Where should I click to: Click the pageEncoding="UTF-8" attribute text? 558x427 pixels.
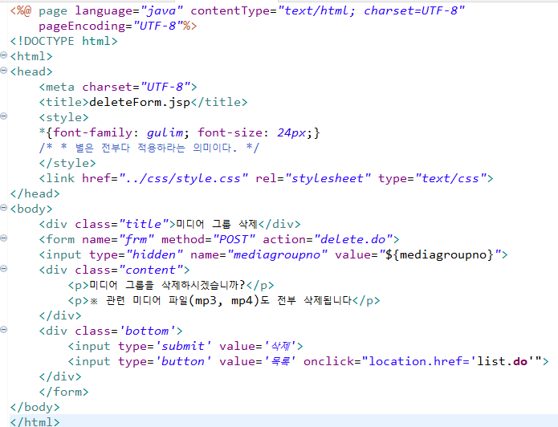111,26
